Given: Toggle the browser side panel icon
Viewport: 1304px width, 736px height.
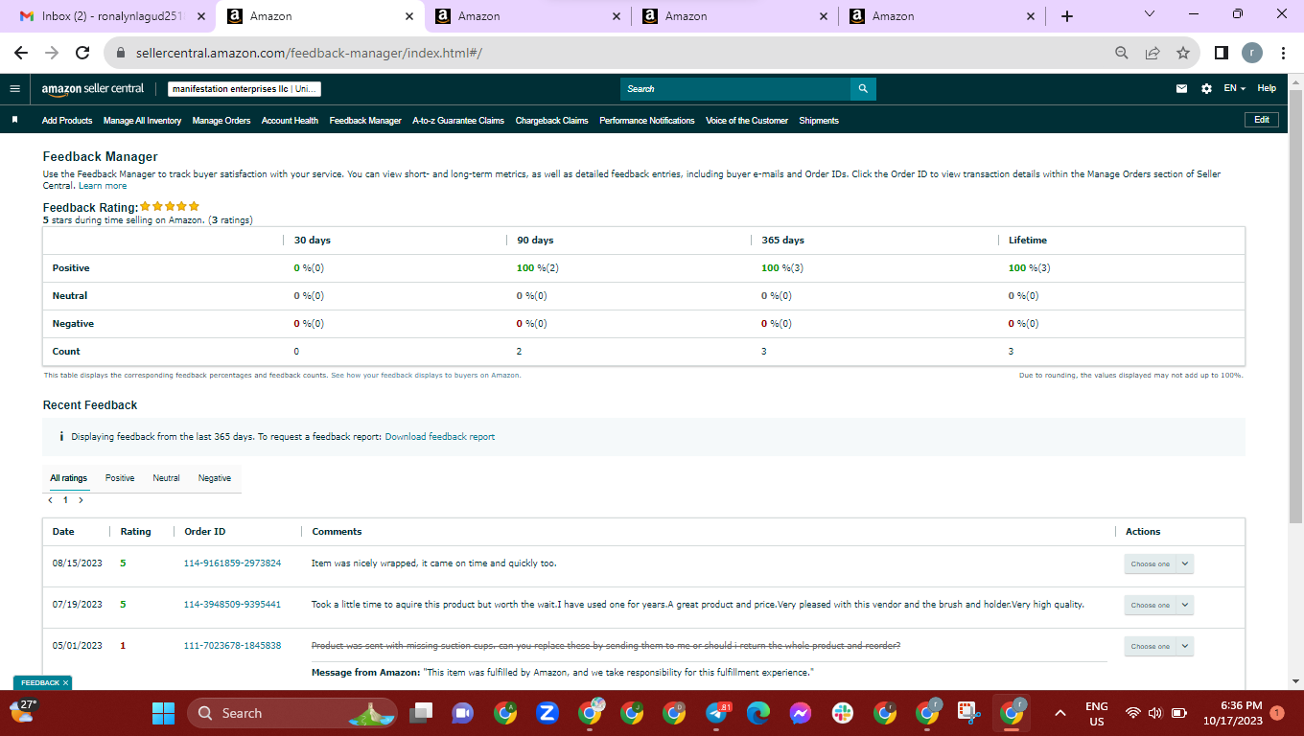Looking at the screenshot, I should click(1222, 53).
